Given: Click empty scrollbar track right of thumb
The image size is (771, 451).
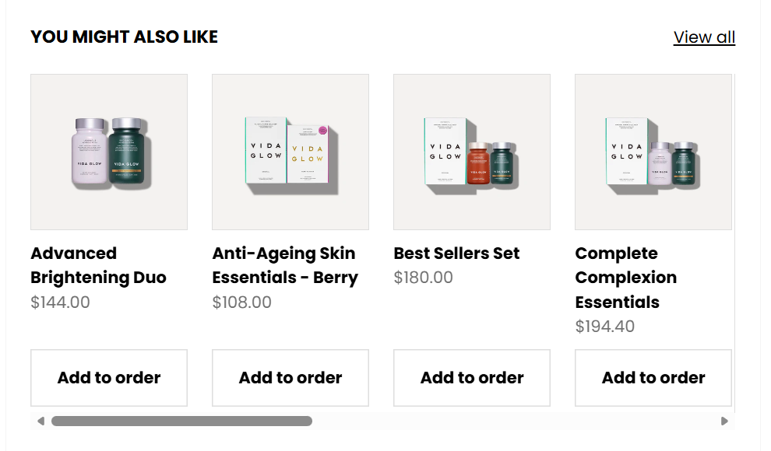Looking at the screenshot, I should click(x=514, y=421).
